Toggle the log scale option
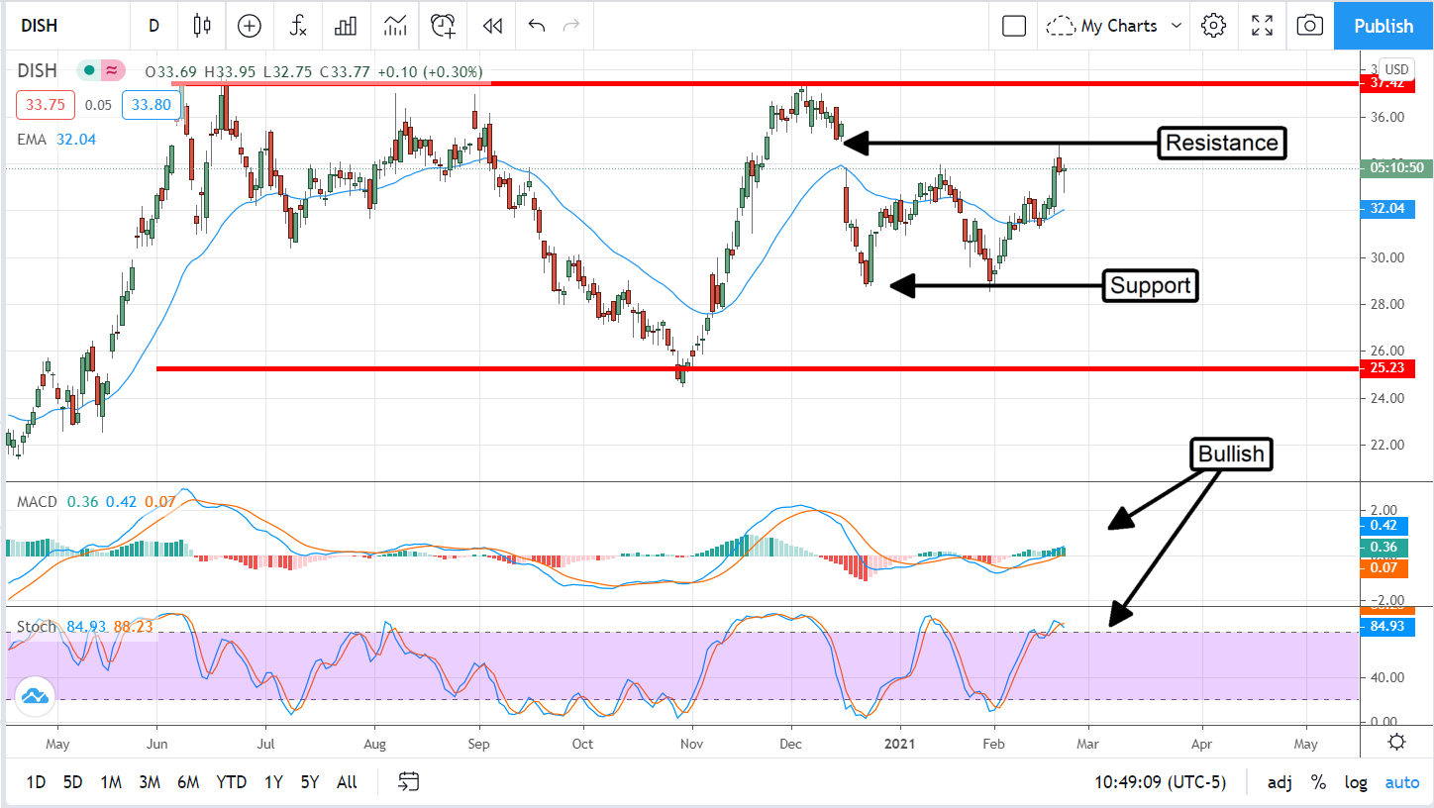The height and width of the screenshot is (808, 1434). click(1355, 782)
